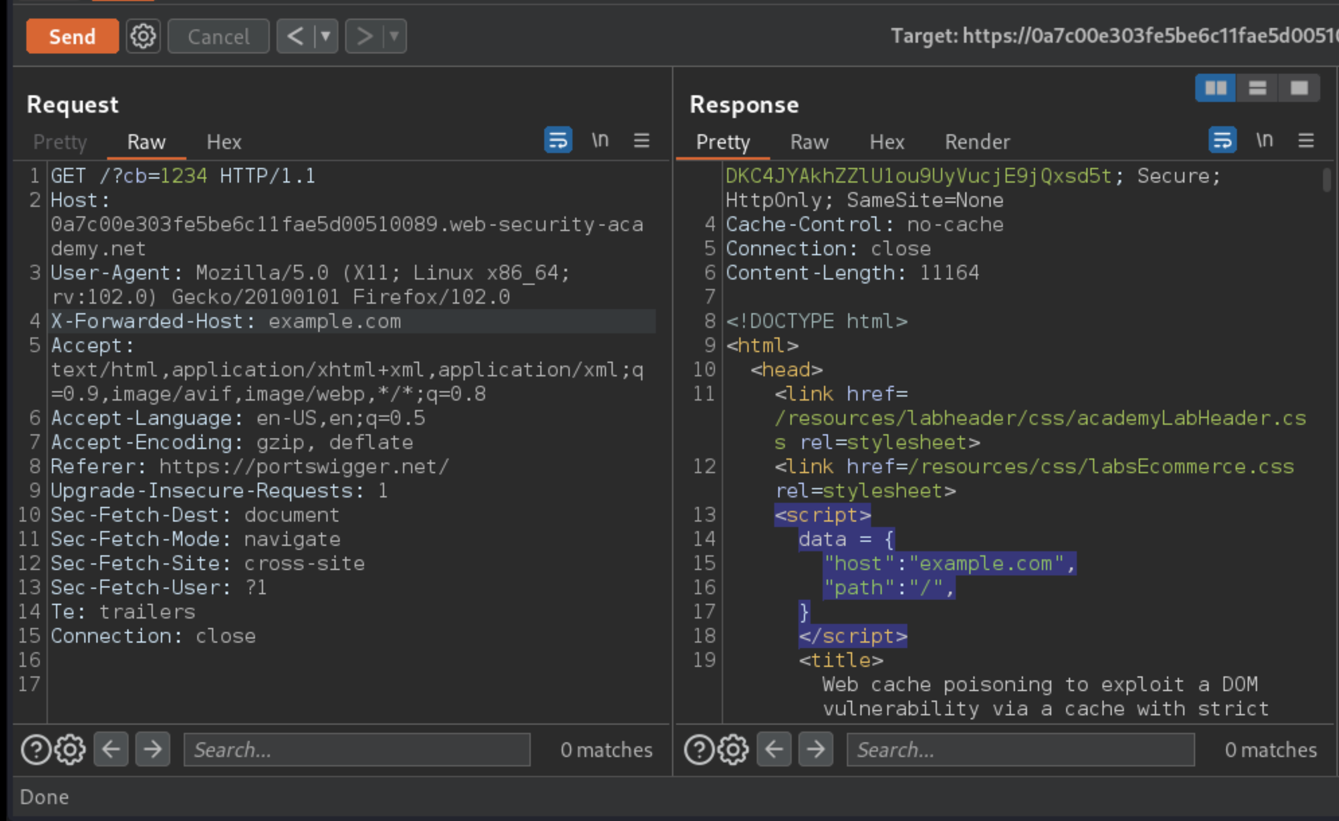Go back to previous request in history

click(x=296, y=37)
